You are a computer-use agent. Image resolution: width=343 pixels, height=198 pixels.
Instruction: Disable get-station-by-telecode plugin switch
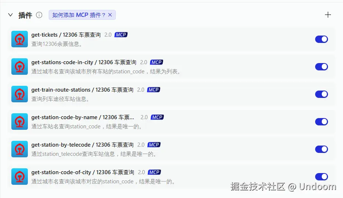(x=321, y=149)
